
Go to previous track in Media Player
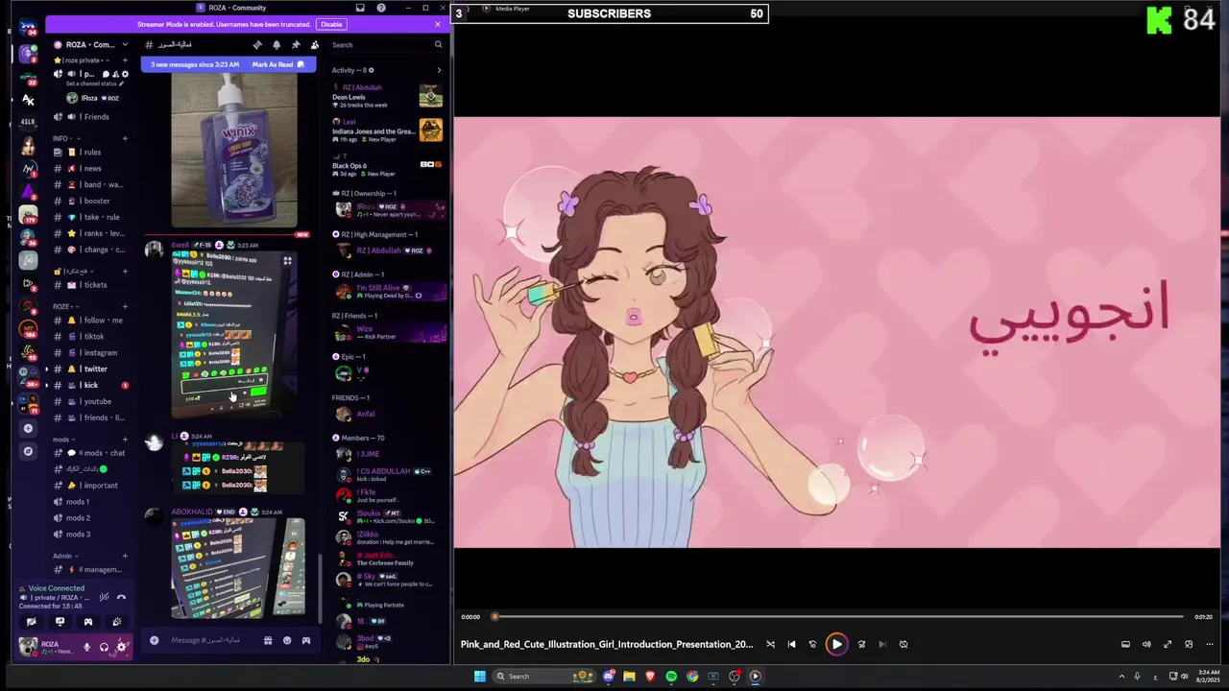pyautogui.click(x=791, y=644)
